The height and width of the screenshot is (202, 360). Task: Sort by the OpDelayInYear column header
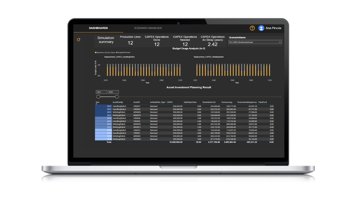pyautogui.click(x=190, y=102)
